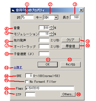Decrease volume with the down spinner arrow

pyautogui.click(x=52, y=29)
